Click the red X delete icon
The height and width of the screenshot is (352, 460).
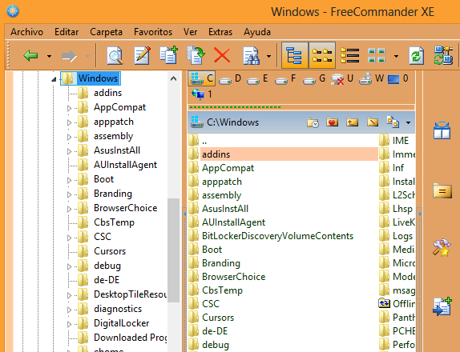tap(222, 55)
